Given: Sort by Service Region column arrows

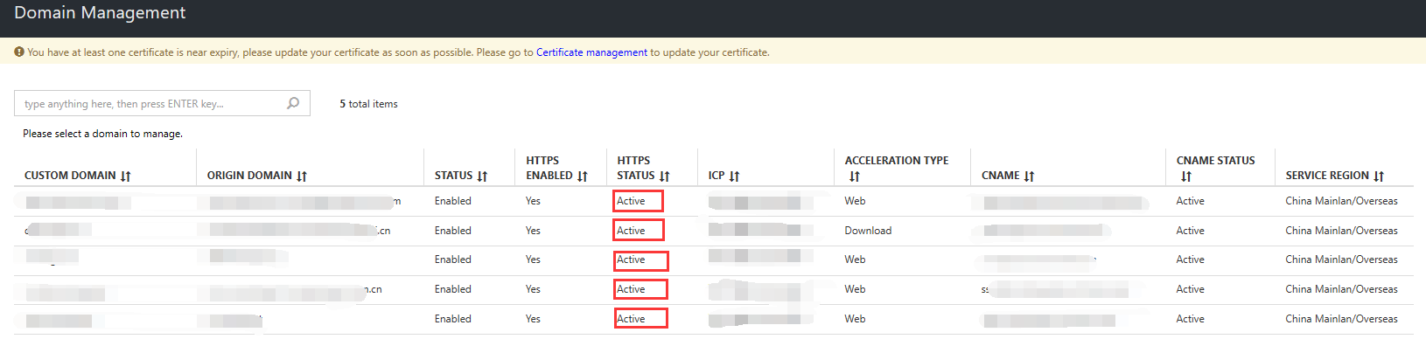Looking at the screenshot, I should coord(1379,176).
